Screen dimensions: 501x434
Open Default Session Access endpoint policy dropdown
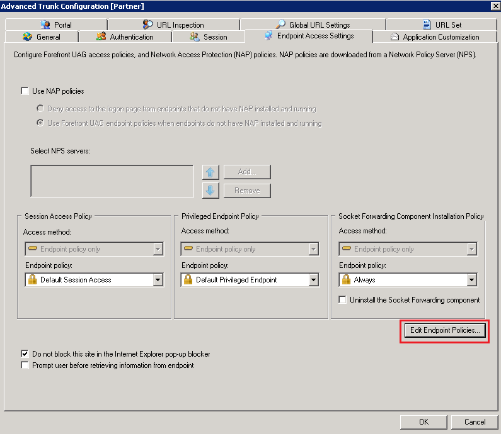pyautogui.click(x=158, y=280)
